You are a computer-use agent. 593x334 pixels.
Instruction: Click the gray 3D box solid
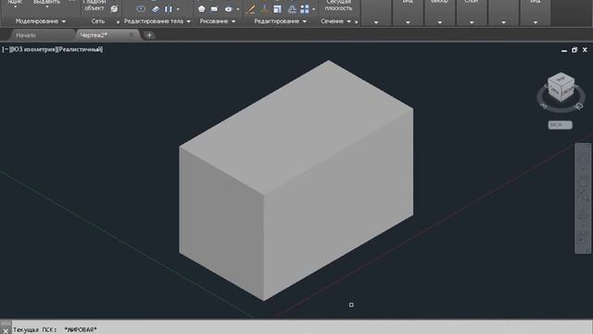[296, 181]
